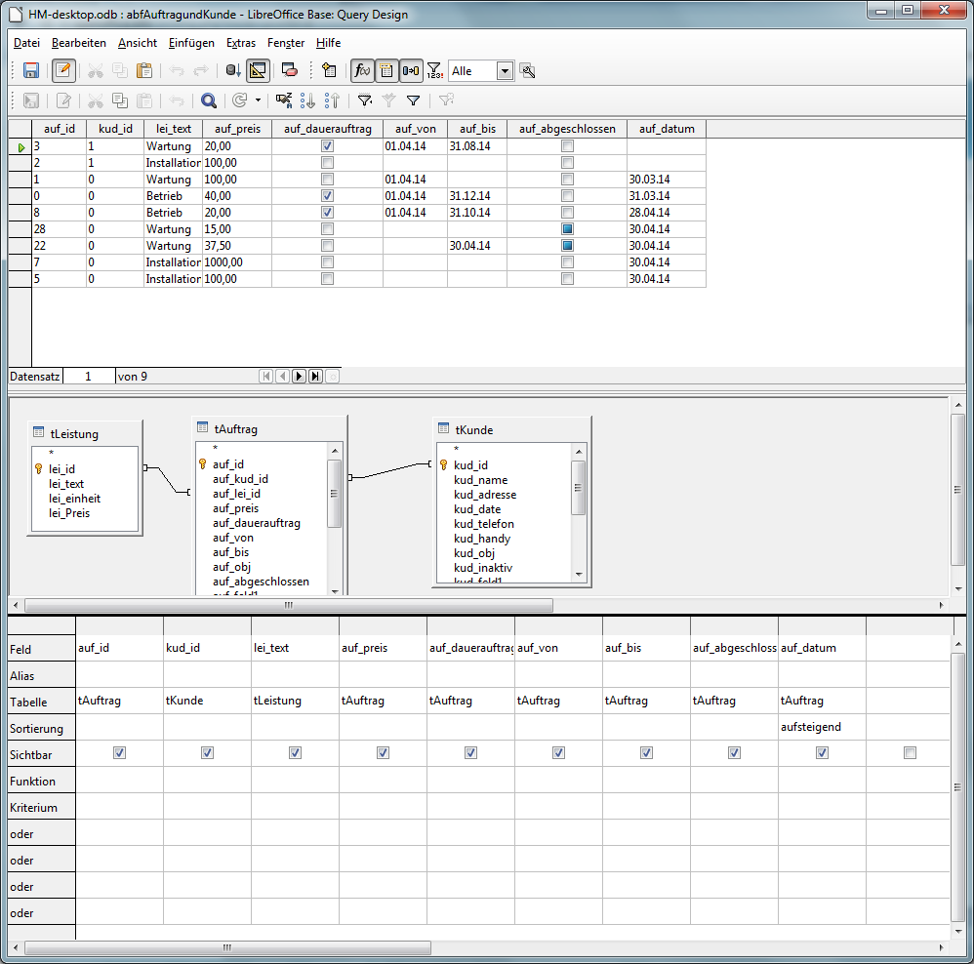974x964 pixels.
Task: Toggle Sichtbar checkbox for auf_id column
Action: point(119,753)
